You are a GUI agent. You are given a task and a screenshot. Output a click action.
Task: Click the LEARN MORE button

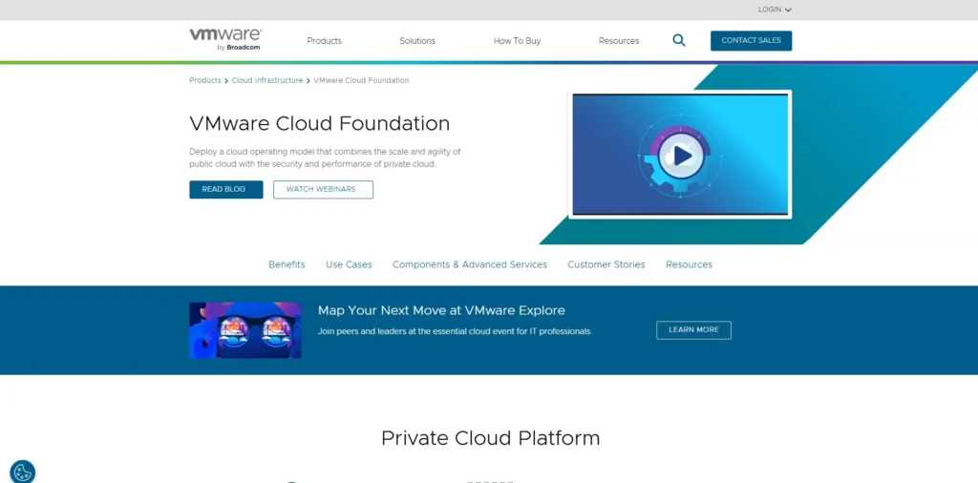tap(693, 330)
